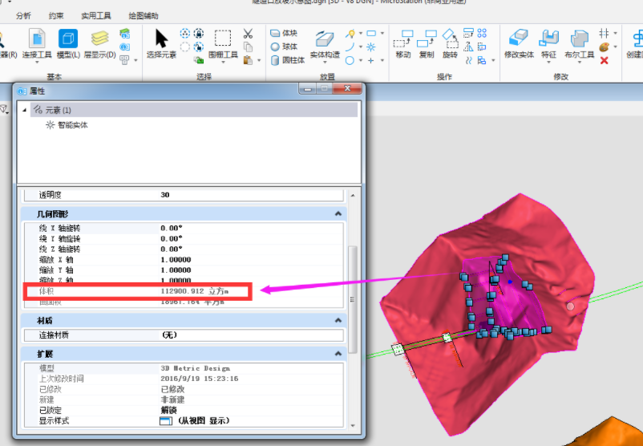Select the 选择元素 arrow tool

[x=162, y=44]
